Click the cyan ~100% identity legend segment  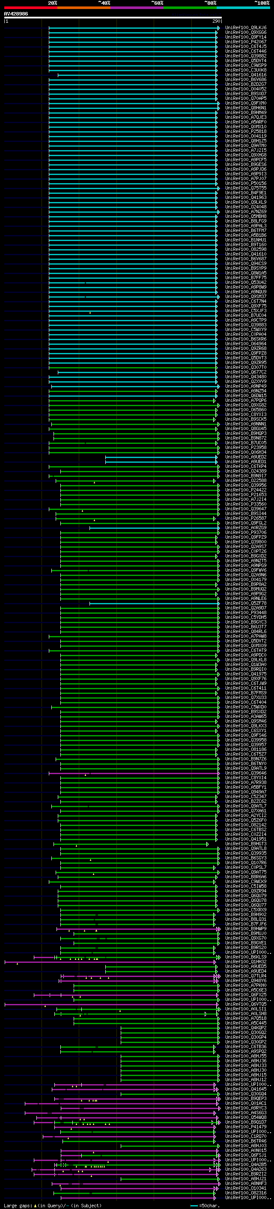(x=243, y=8)
